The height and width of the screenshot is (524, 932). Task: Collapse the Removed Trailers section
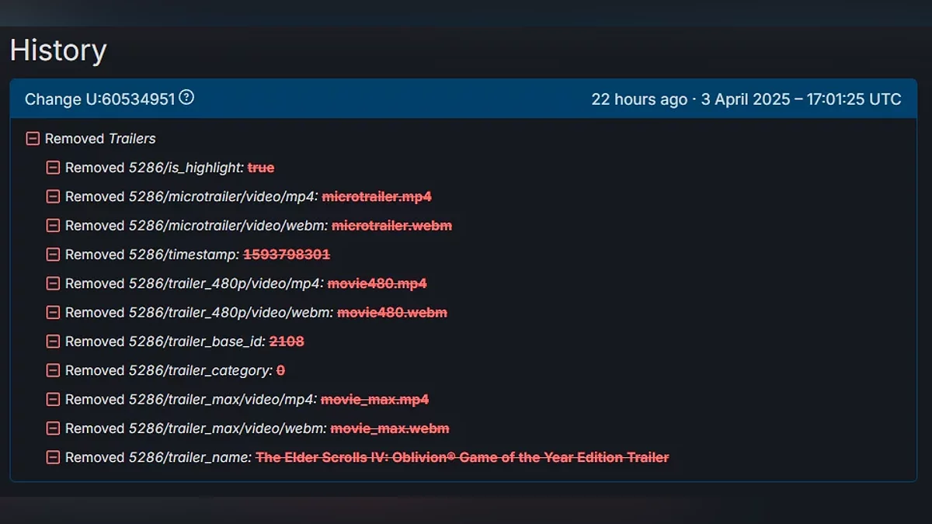click(x=33, y=139)
